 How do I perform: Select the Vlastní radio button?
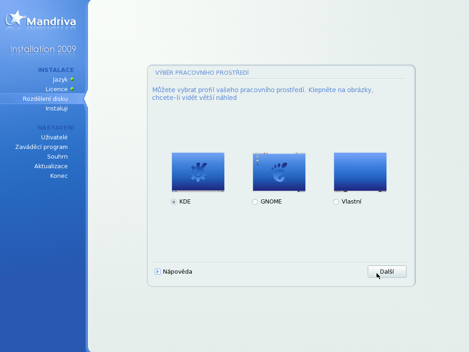336,202
